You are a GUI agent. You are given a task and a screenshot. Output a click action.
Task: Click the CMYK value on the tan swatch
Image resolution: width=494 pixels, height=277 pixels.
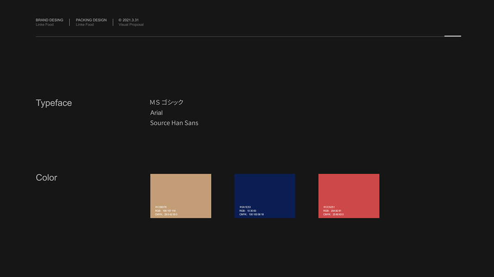pyautogui.click(x=166, y=215)
